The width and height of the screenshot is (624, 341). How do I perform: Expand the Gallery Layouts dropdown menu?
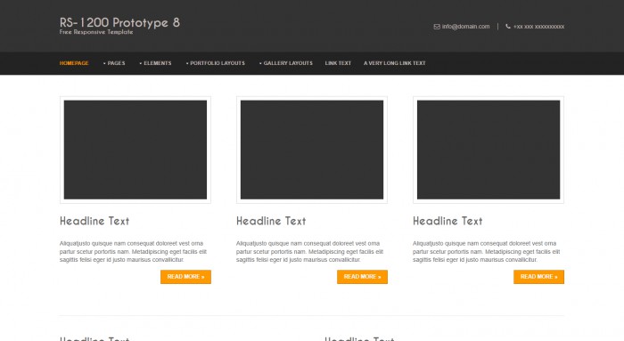(x=286, y=63)
